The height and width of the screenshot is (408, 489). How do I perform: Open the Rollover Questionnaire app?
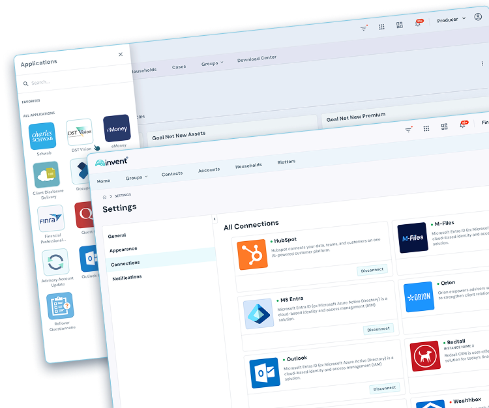[60, 306]
